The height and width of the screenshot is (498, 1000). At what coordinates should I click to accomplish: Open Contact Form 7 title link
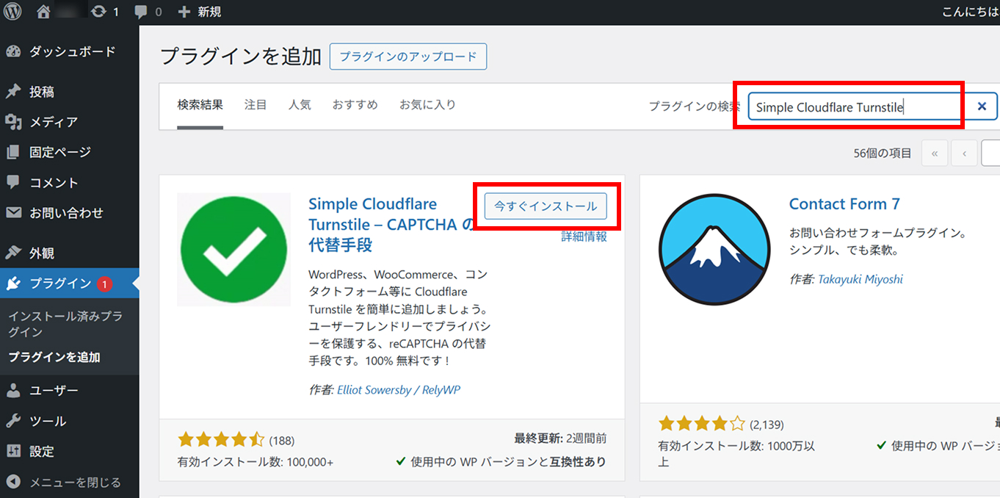pyautogui.click(x=844, y=204)
